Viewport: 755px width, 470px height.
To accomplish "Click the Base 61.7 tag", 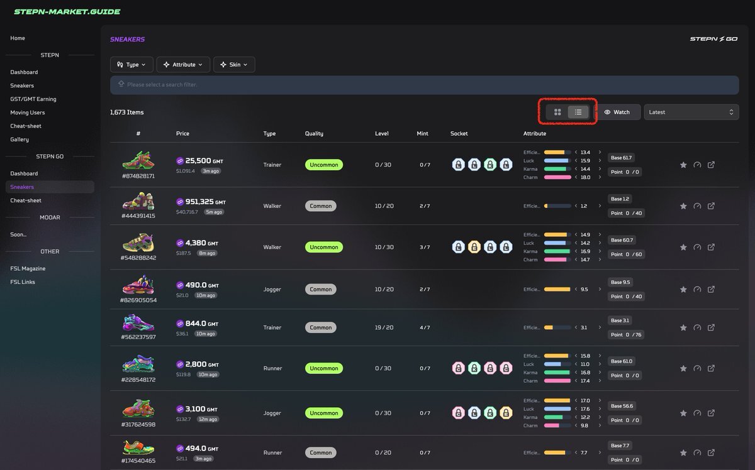I will click(622, 158).
